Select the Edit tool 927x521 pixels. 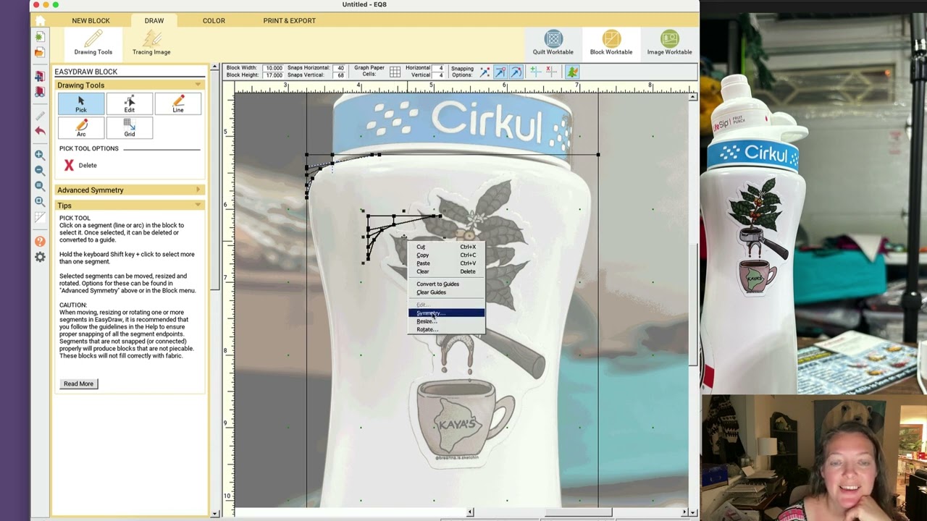click(130, 104)
